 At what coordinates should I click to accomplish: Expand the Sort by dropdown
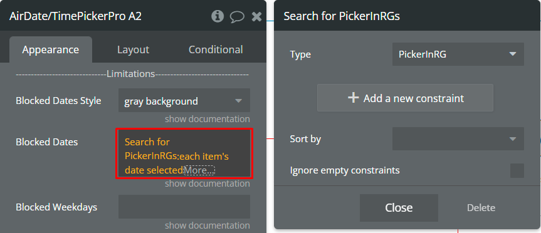pos(458,138)
